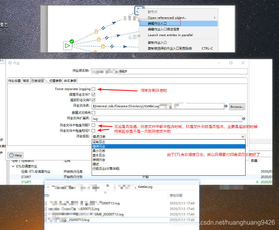
Task: Switch to the 位置参数 tab
Action: tap(55, 81)
